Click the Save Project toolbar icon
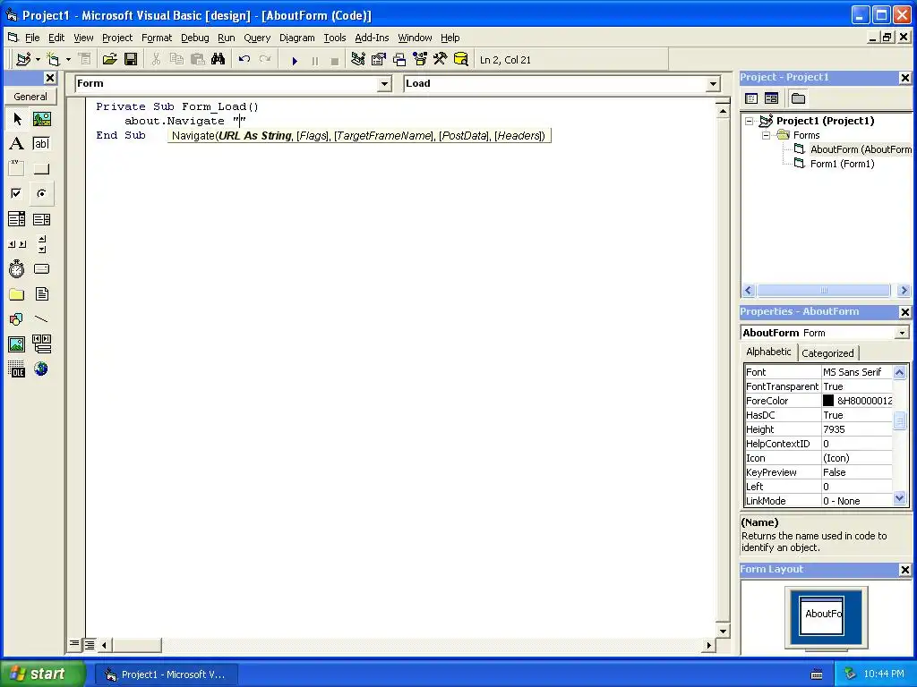 pyautogui.click(x=131, y=60)
